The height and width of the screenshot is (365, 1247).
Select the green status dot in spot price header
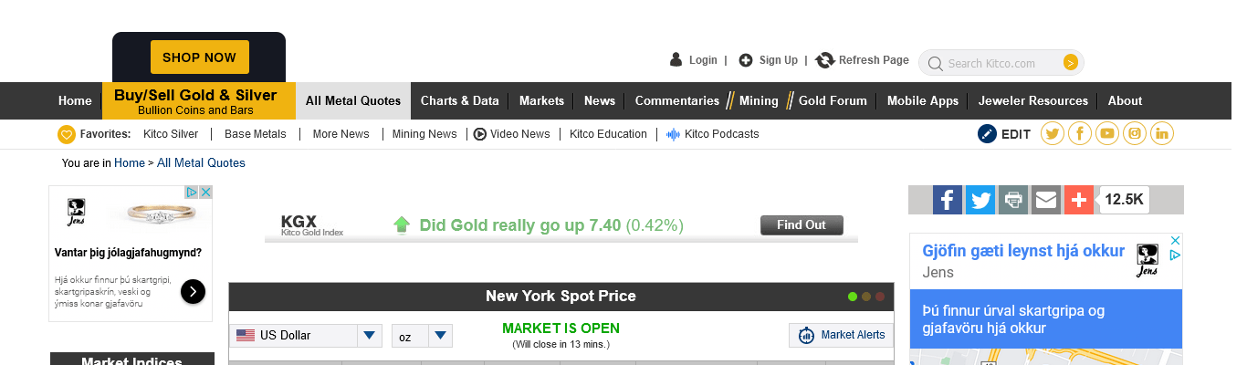point(853,297)
